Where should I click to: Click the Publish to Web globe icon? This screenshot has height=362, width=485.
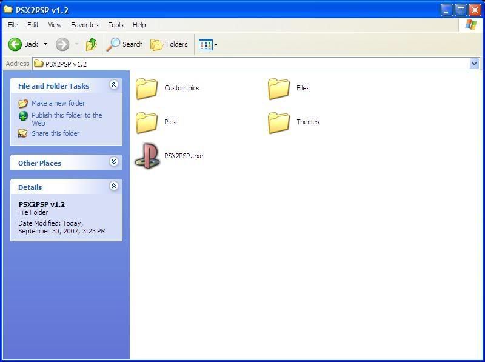click(23, 116)
